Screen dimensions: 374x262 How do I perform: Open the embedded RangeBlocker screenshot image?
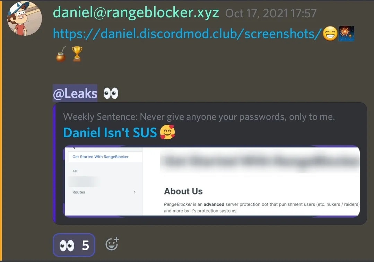[x=211, y=181]
